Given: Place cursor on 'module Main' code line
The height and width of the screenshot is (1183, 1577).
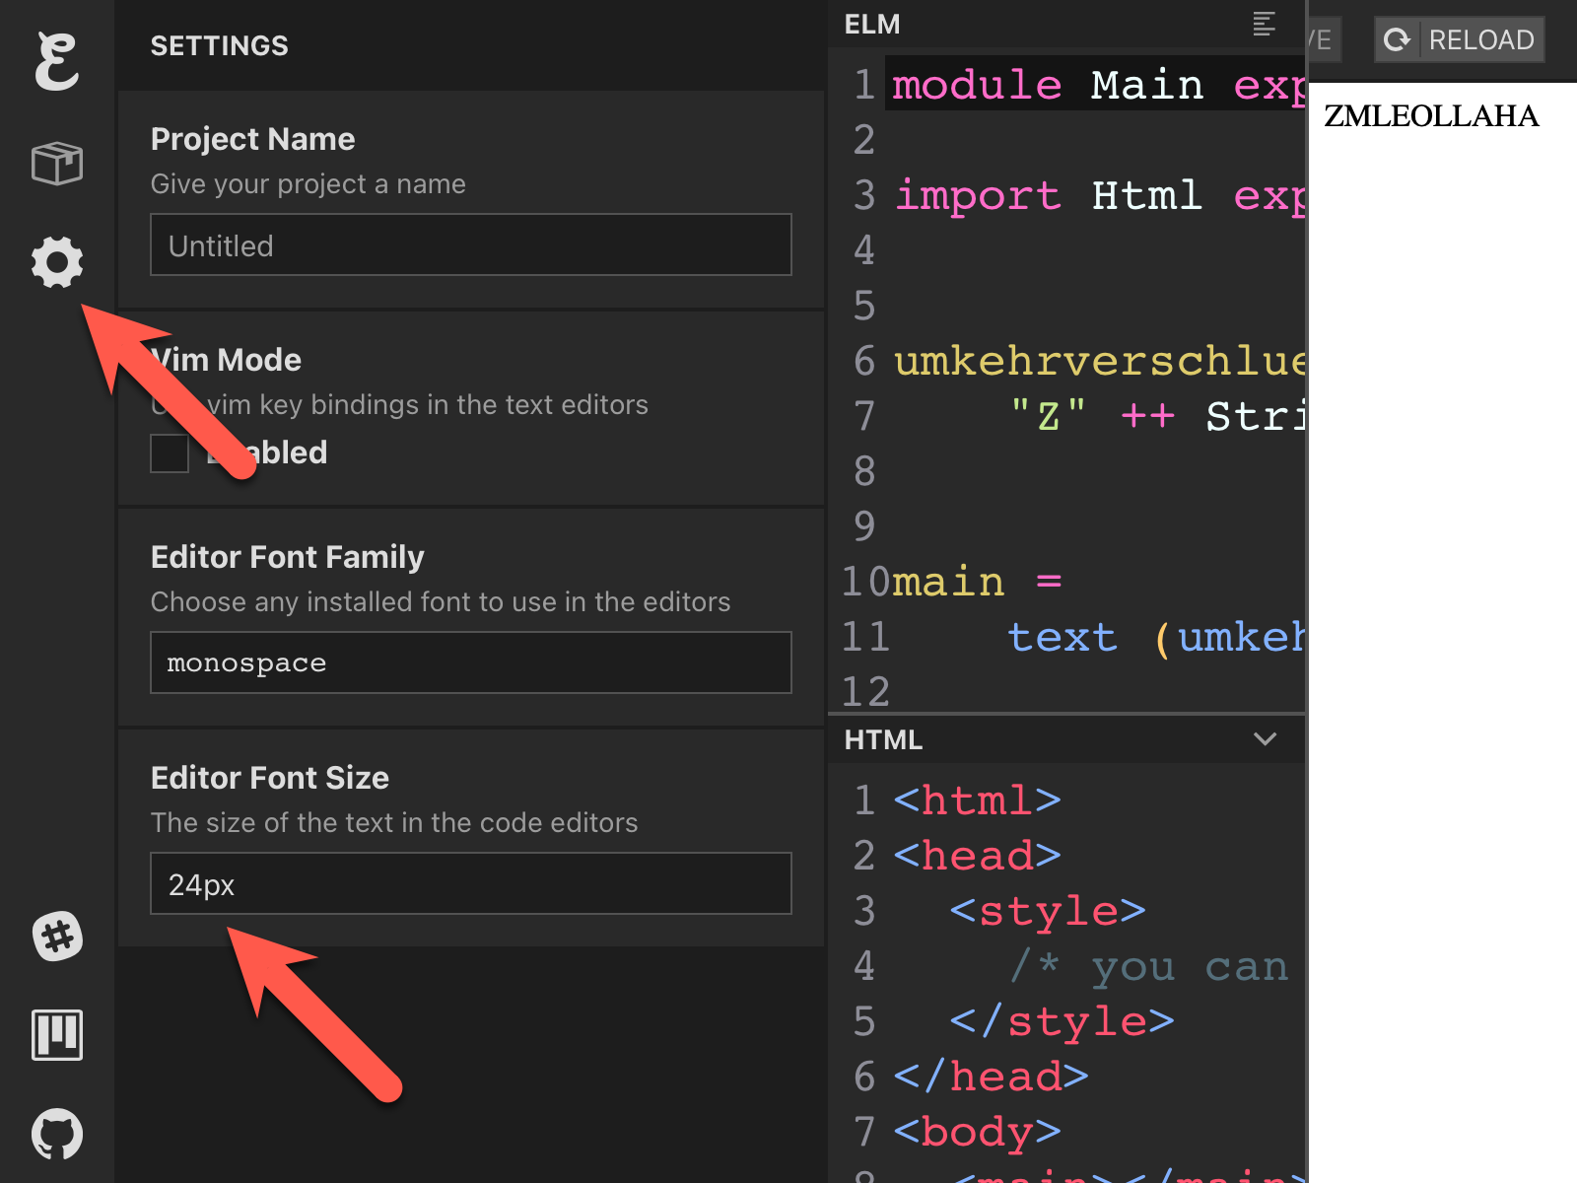Looking at the screenshot, I should (x=1094, y=85).
